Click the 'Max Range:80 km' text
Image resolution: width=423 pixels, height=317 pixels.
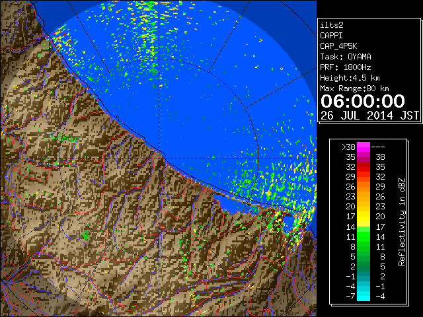pos(354,88)
